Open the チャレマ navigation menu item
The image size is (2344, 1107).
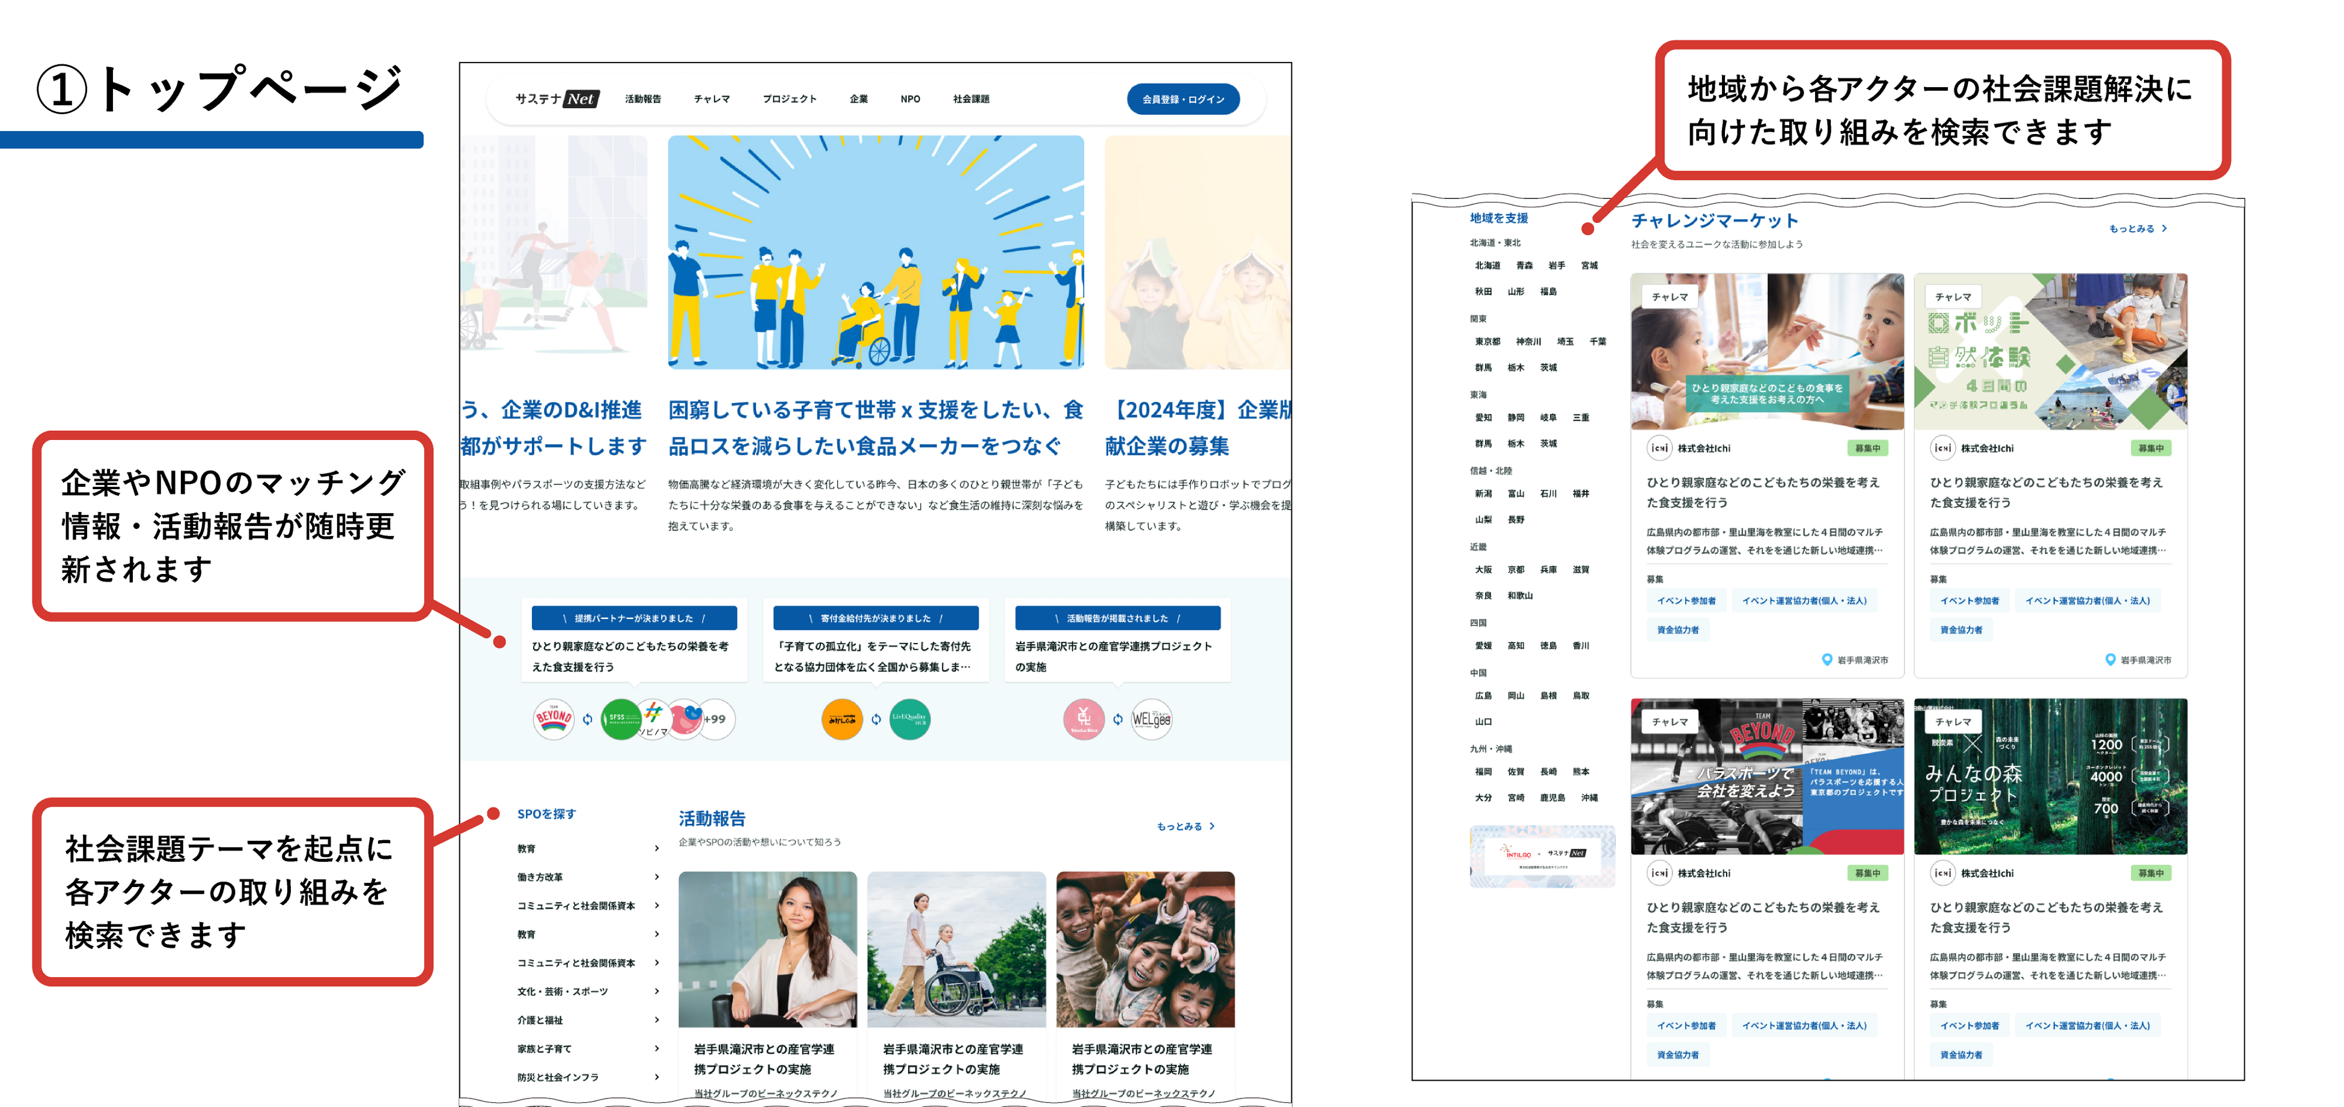pyautogui.click(x=712, y=99)
